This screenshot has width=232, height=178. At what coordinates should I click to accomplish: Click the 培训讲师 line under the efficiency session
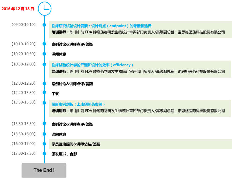(138, 72)
